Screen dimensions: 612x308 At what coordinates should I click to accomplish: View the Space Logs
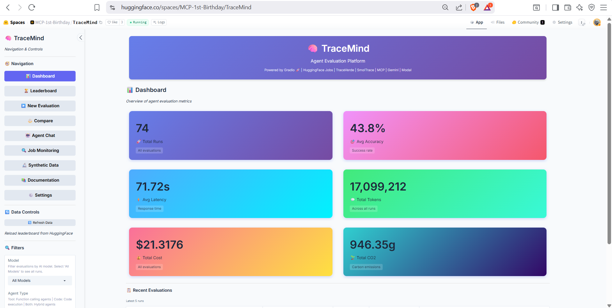[159, 22]
